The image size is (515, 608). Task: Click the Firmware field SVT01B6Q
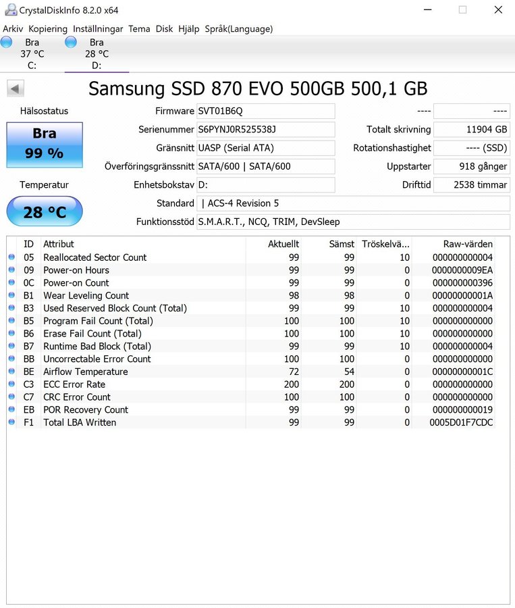pos(266,111)
